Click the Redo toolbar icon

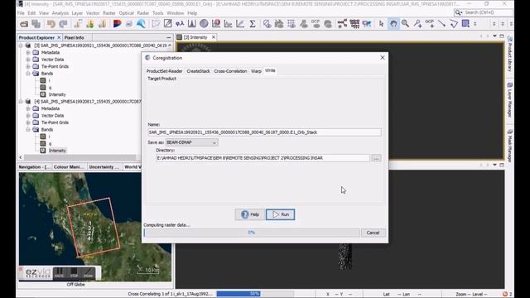coord(63,24)
